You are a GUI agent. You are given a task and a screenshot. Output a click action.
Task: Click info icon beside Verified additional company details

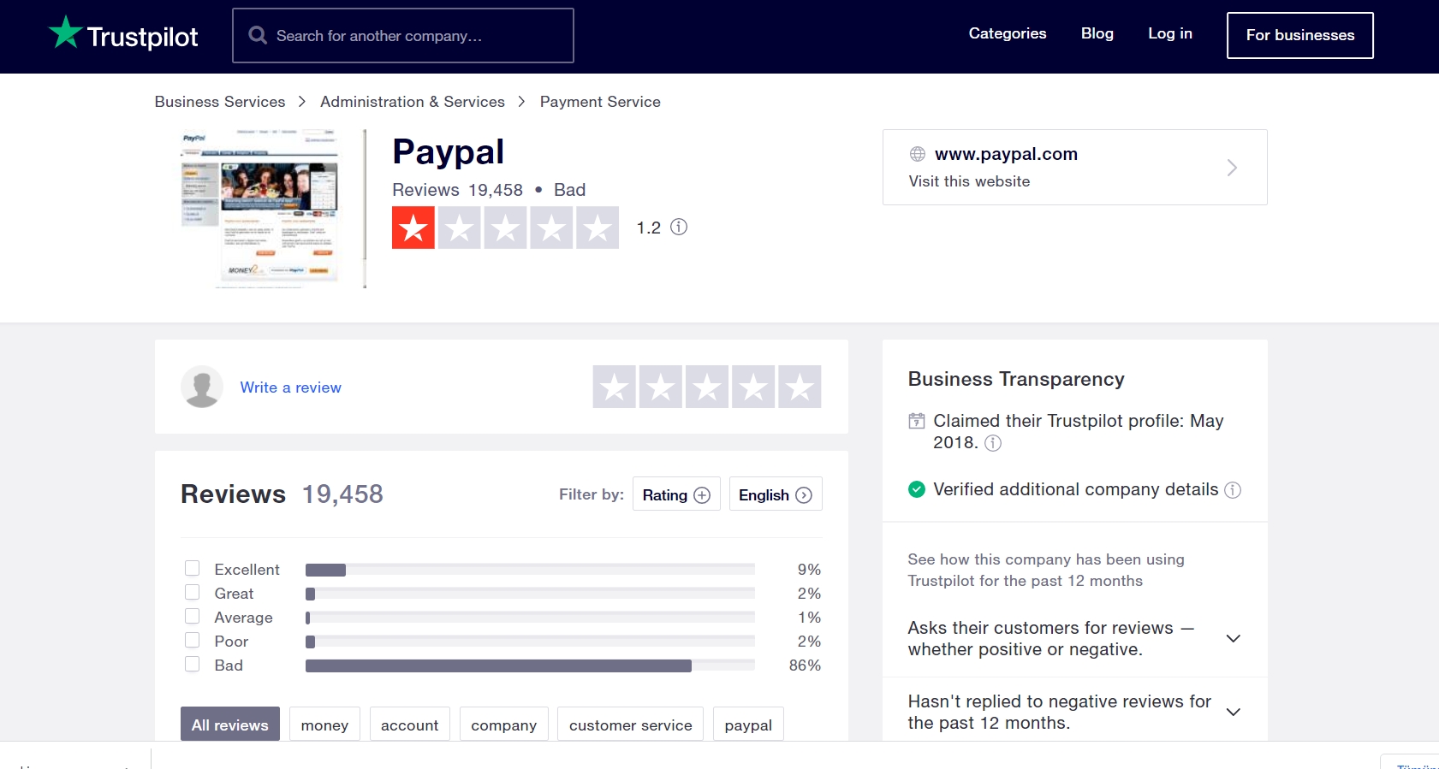point(1233,490)
